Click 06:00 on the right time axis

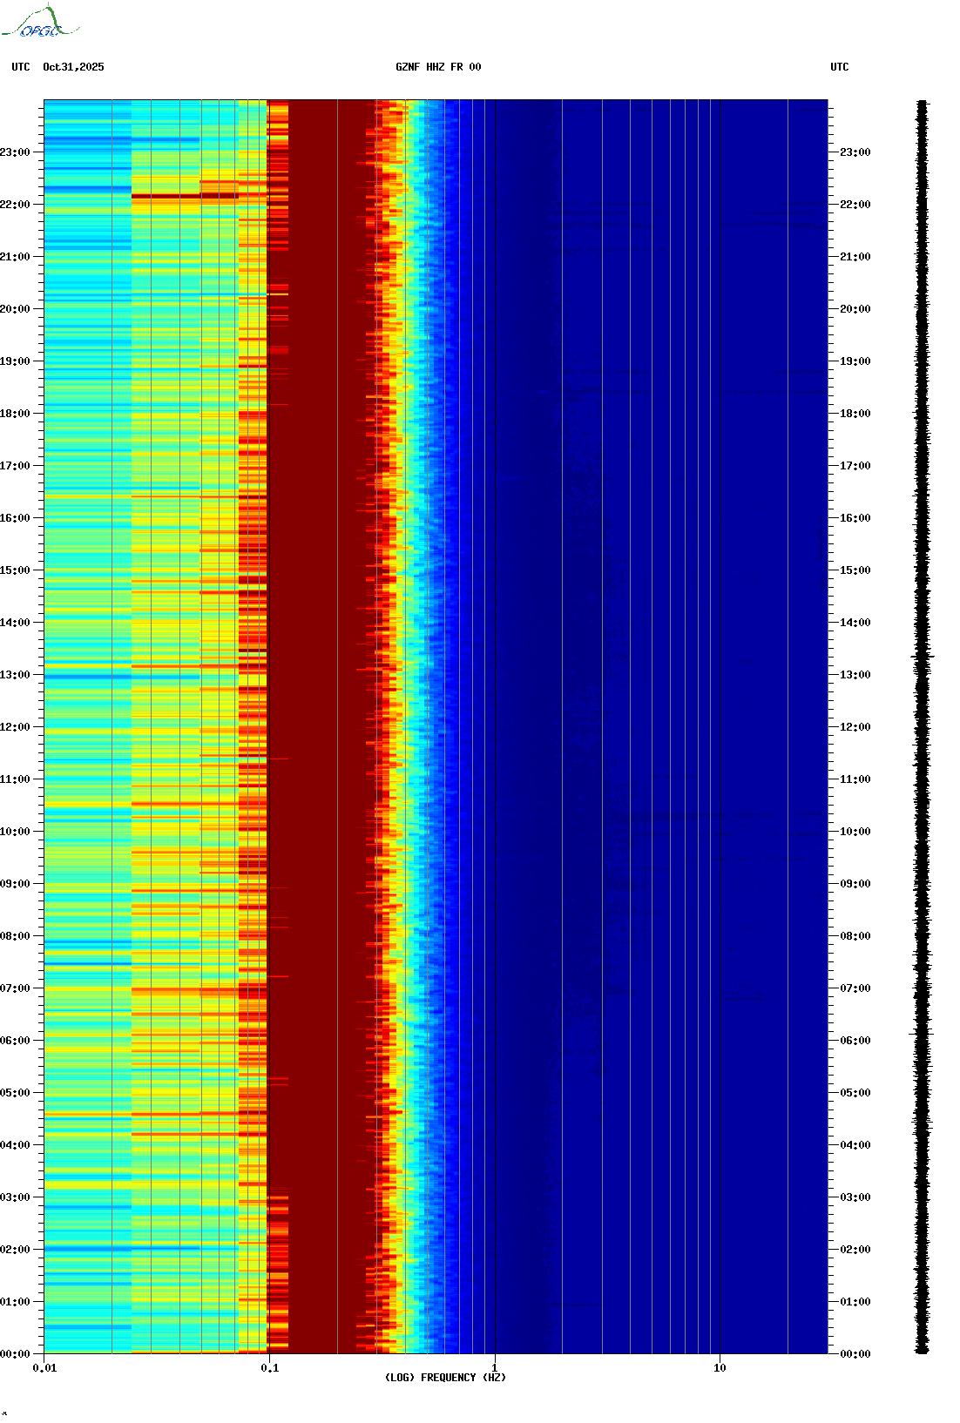855,1041
